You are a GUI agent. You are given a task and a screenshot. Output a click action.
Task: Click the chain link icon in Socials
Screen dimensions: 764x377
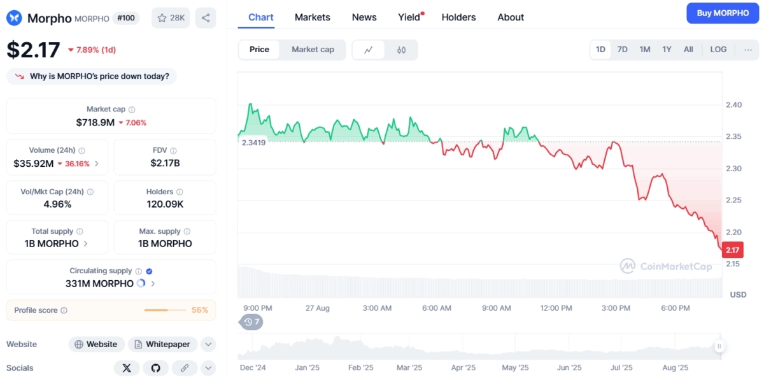[185, 368]
